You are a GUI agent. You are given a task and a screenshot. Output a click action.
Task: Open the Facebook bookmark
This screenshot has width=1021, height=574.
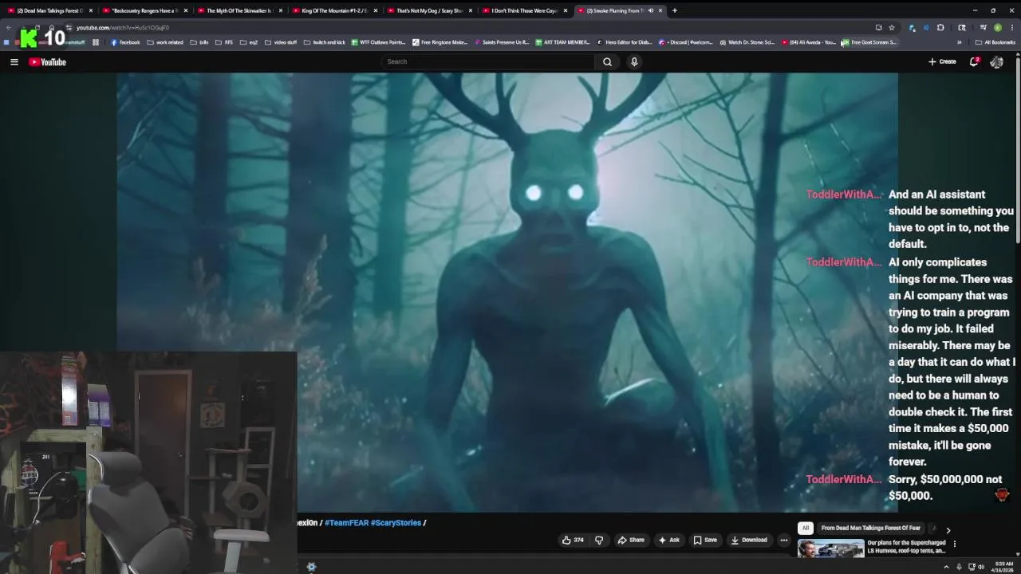click(125, 42)
